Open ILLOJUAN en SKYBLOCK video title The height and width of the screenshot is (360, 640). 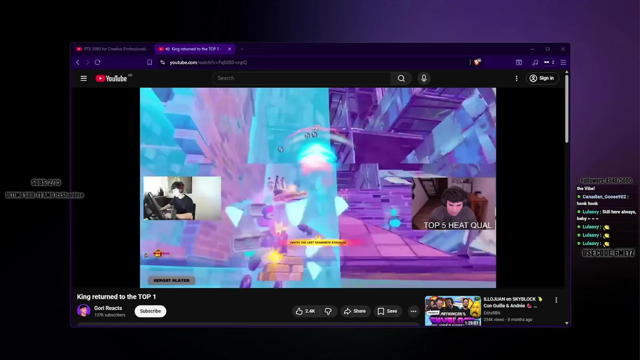[x=513, y=302]
